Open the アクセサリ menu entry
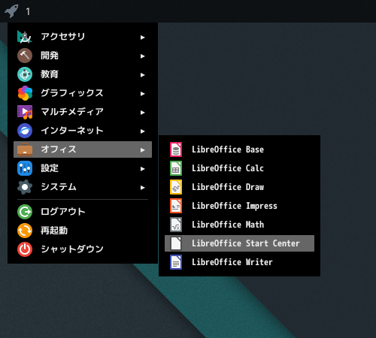The height and width of the screenshot is (338, 376). 83,37
